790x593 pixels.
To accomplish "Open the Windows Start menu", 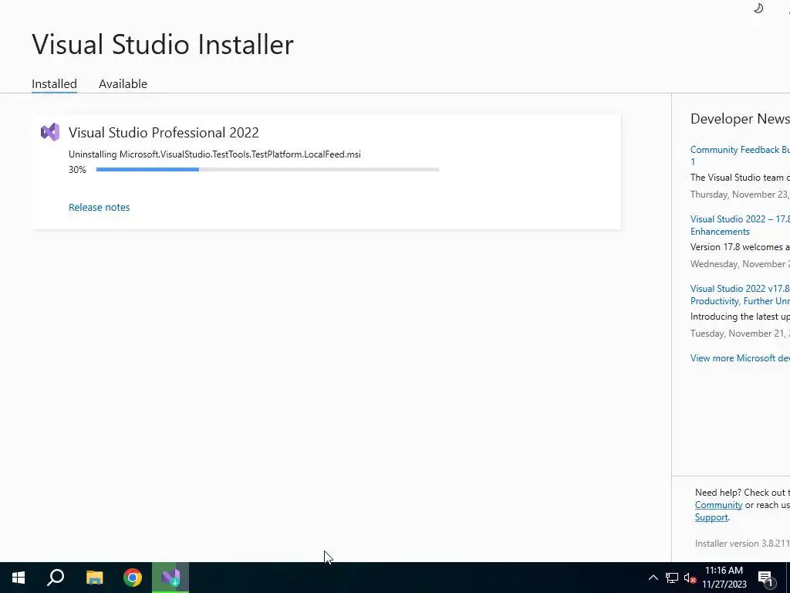I will pyautogui.click(x=19, y=578).
